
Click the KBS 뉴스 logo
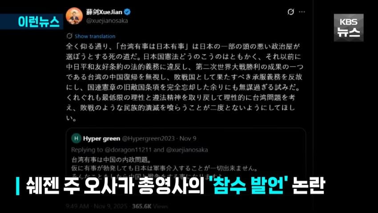click(x=349, y=28)
